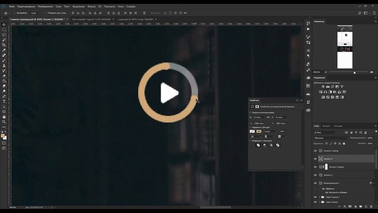The width and height of the screenshot is (378, 213).
Task: Select the Rectangular Marquee tool
Action: tap(4, 30)
